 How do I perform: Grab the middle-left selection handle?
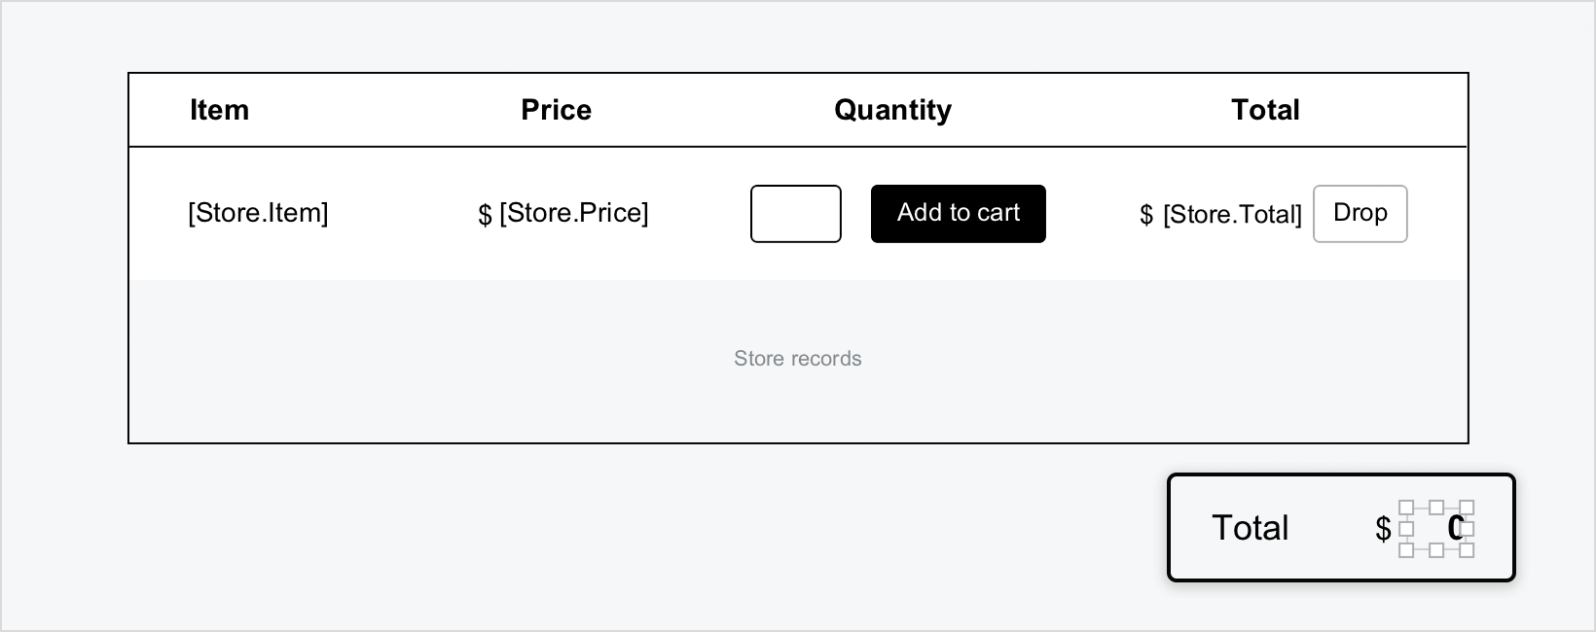click(x=1406, y=529)
